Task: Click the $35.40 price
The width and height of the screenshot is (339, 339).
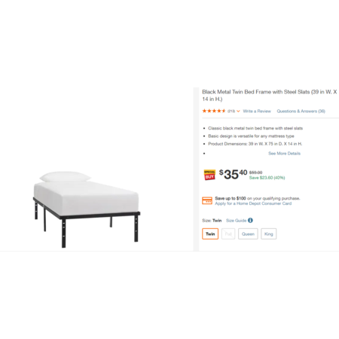Action: click(233, 174)
